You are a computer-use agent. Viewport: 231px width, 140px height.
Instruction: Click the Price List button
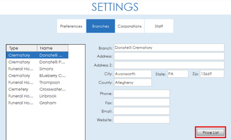[210, 132]
